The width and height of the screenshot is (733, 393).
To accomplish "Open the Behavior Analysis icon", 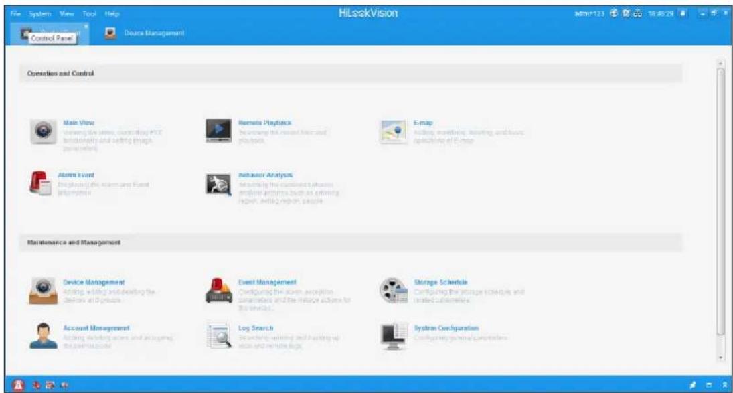I will coord(218,184).
